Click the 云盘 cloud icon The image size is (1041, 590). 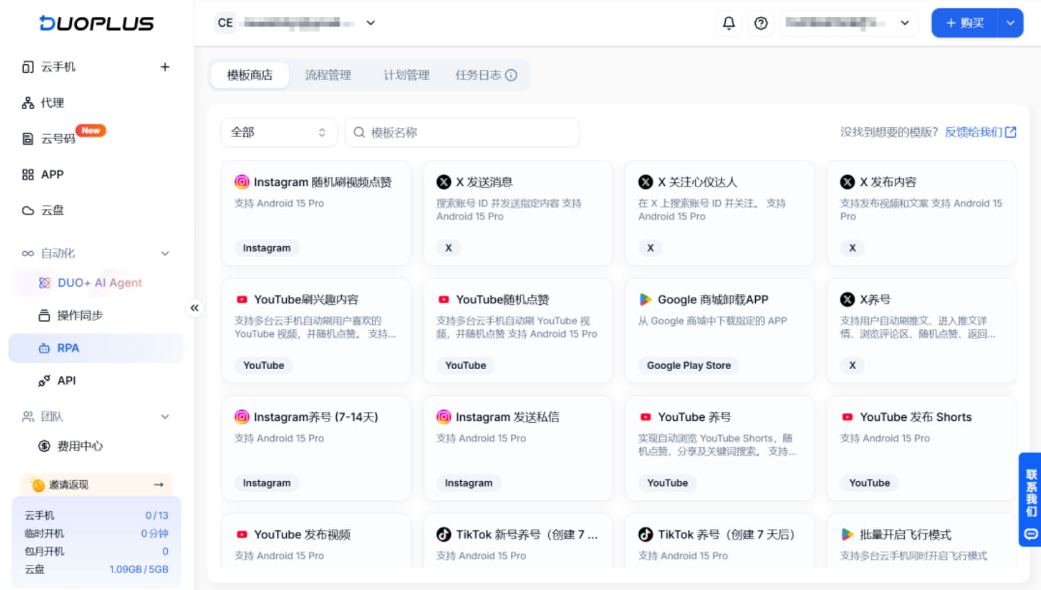click(28, 210)
